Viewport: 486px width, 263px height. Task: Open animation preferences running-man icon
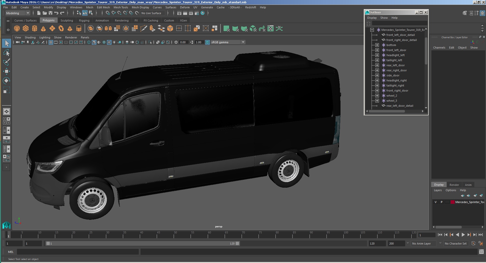point(481,244)
